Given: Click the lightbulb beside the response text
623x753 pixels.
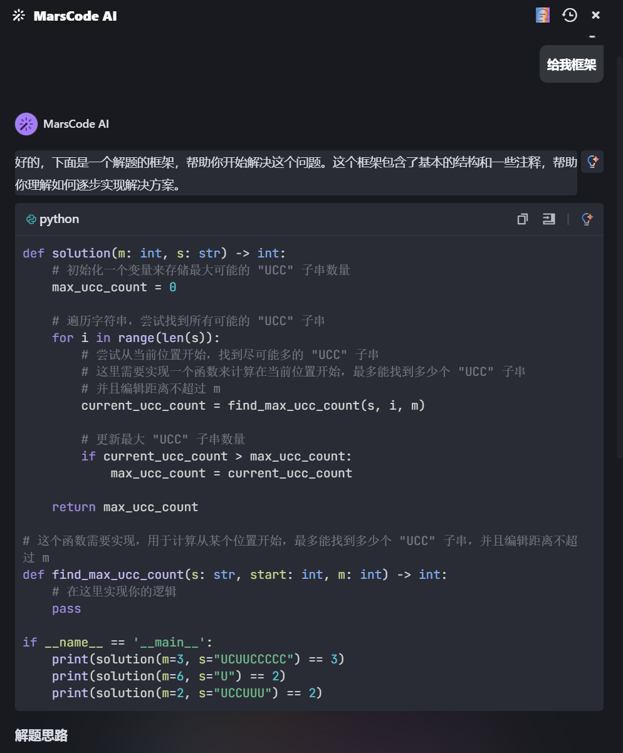Looking at the screenshot, I should (592, 162).
